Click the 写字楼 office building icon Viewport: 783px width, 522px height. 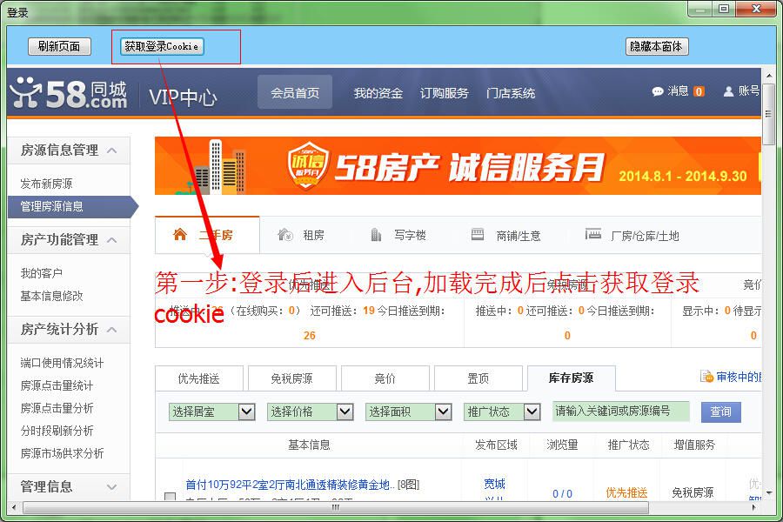pyautogui.click(x=376, y=234)
